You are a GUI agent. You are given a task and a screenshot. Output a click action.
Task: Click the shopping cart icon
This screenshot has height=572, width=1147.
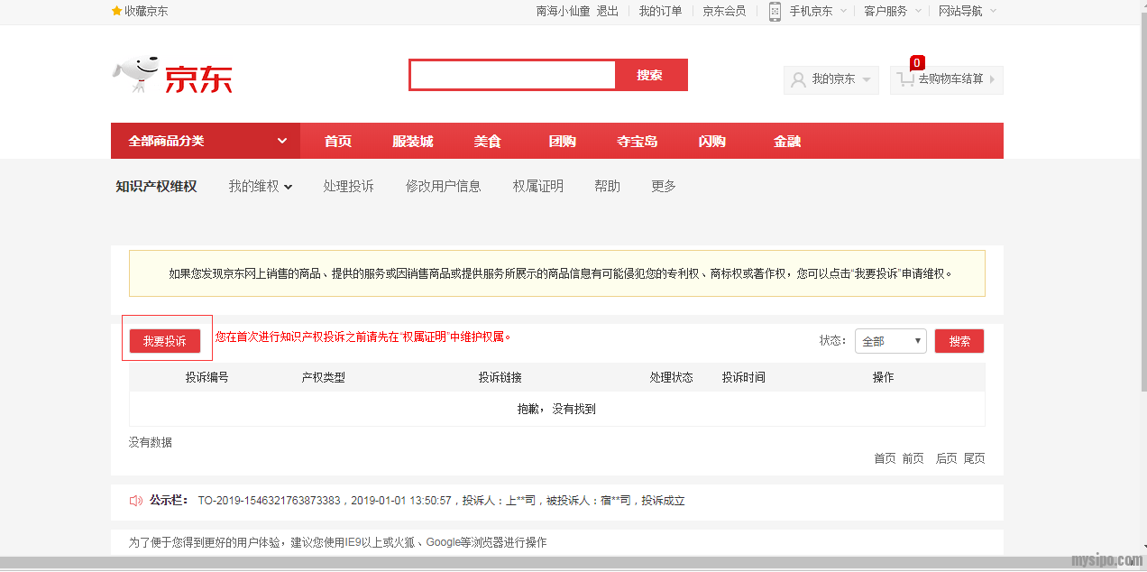click(905, 80)
